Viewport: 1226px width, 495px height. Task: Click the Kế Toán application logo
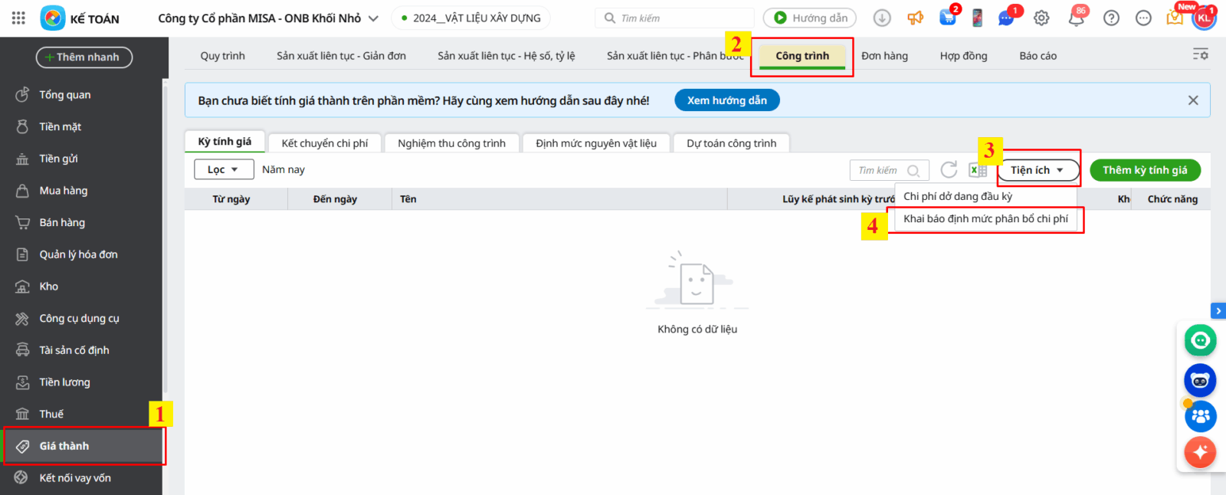tap(53, 18)
